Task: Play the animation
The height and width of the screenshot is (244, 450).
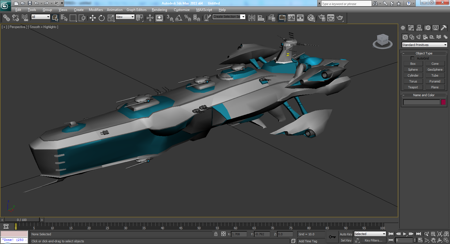Action: [x=405, y=234]
